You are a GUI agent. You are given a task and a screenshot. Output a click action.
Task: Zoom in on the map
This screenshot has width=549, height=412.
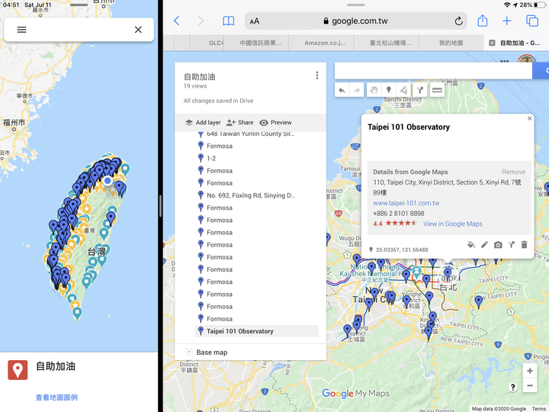(x=530, y=371)
